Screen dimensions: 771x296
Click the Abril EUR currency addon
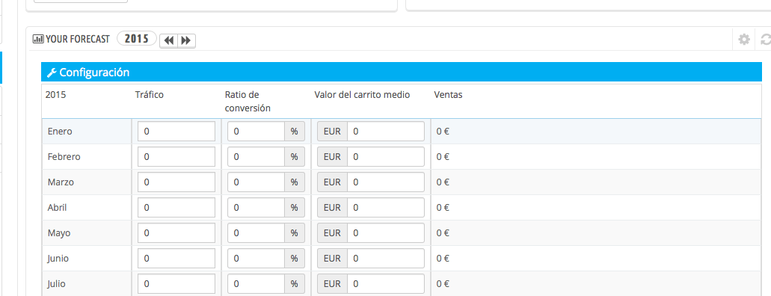click(332, 208)
